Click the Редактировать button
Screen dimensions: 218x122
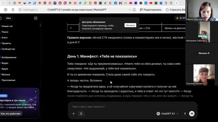click(x=151, y=10)
